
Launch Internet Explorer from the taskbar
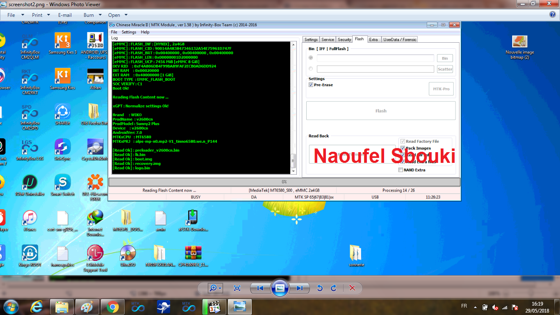click(x=36, y=306)
